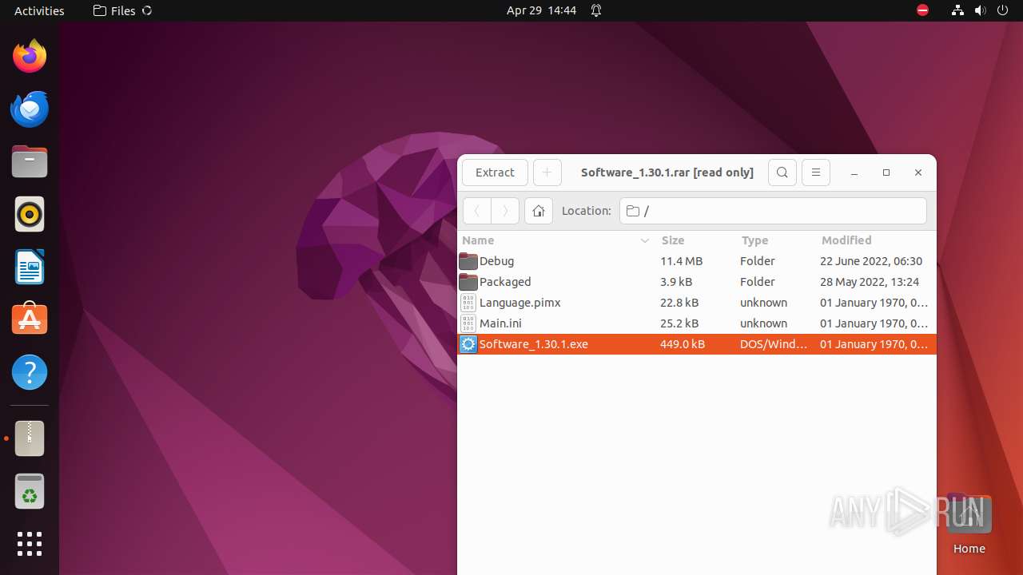Open Activities overview
This screenshot has height=575, width=1023.
click(39, 10)
